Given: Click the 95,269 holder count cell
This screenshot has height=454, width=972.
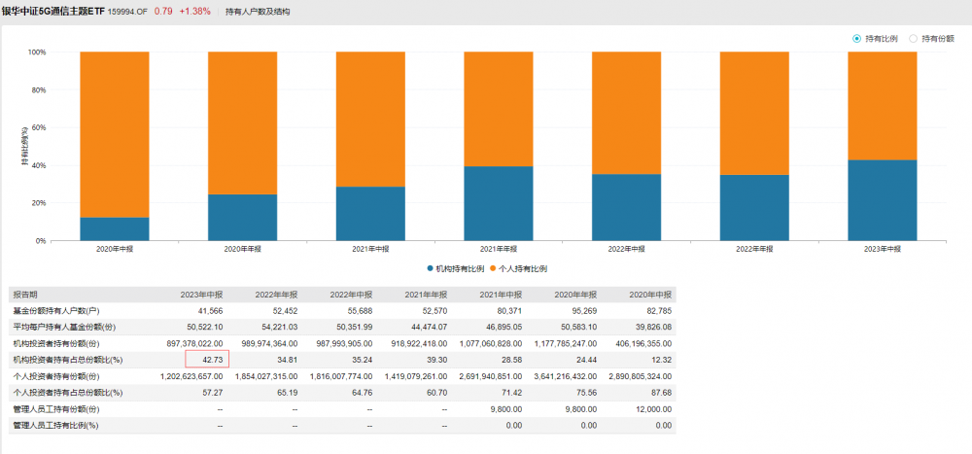Looking at the screenshot, I should click(x=584, y=311).
